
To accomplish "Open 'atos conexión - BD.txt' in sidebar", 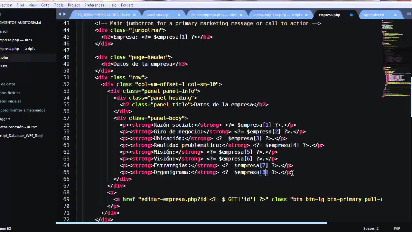I will [18, 127].
